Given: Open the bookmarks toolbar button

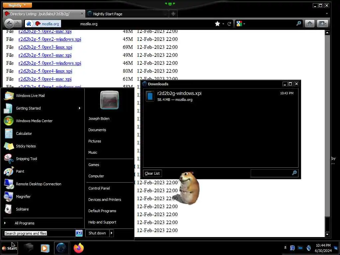Looking at the screenshot, I should pyautogui.click(x=322, y=24).
